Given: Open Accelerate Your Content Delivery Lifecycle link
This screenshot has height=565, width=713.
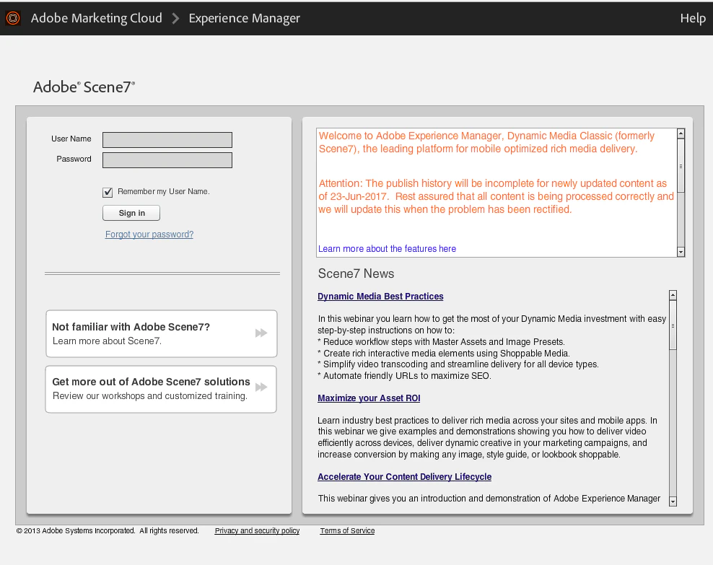Looking at the screenshot, I should coord(404,477).
